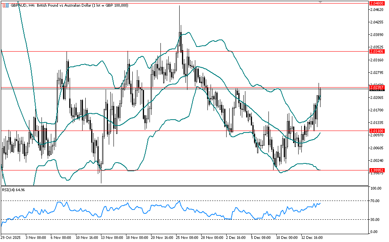This screenshot has width=389, height=242.
Task: Click the 100.00 value on RSI scale
Action: click(x=376, y=188)
